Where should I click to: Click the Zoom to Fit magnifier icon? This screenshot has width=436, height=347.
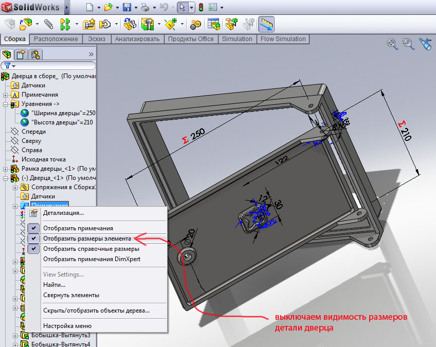click(x=393, y=44)
